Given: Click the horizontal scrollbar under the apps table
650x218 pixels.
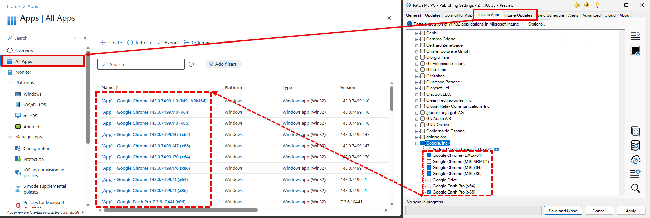Looking at the screenshot, I should [x=180, y=210].
